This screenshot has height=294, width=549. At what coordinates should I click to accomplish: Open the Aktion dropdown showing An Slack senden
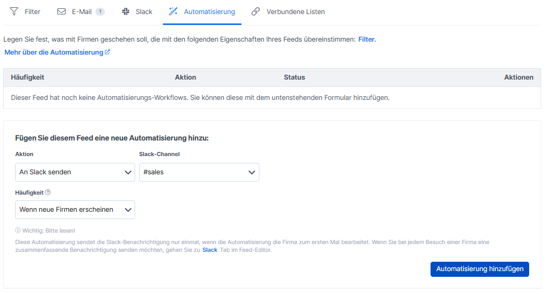75,172
